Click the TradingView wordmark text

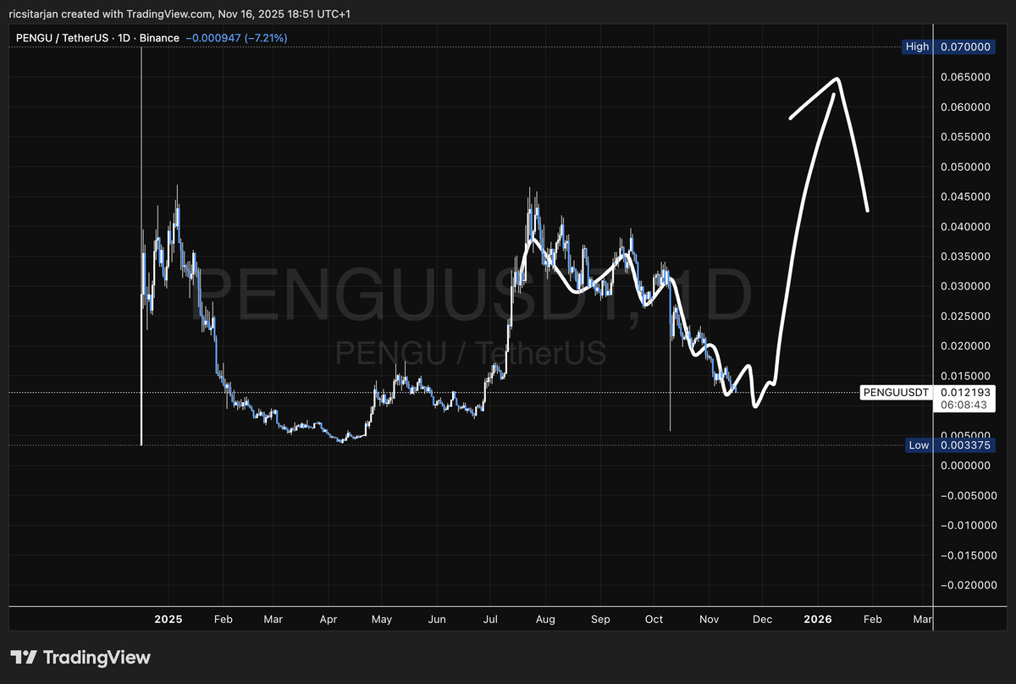coord(97,657)
